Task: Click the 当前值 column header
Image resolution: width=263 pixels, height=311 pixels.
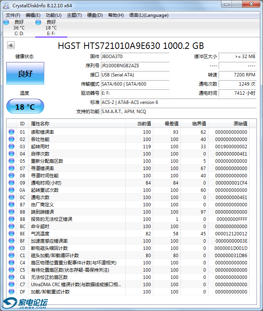Action: tap(140, 124)
